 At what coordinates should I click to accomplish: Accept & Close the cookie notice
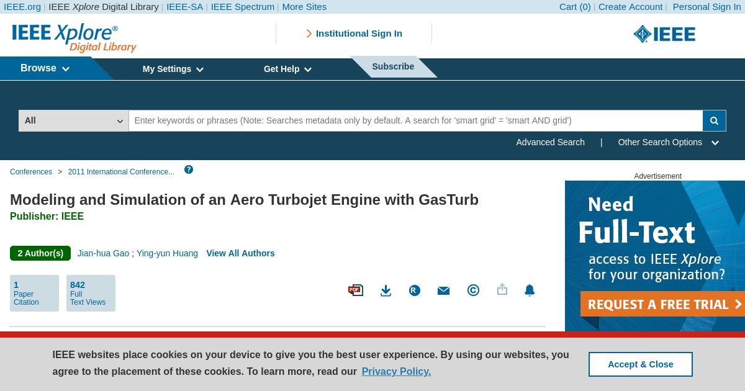[x=640, y=364]
